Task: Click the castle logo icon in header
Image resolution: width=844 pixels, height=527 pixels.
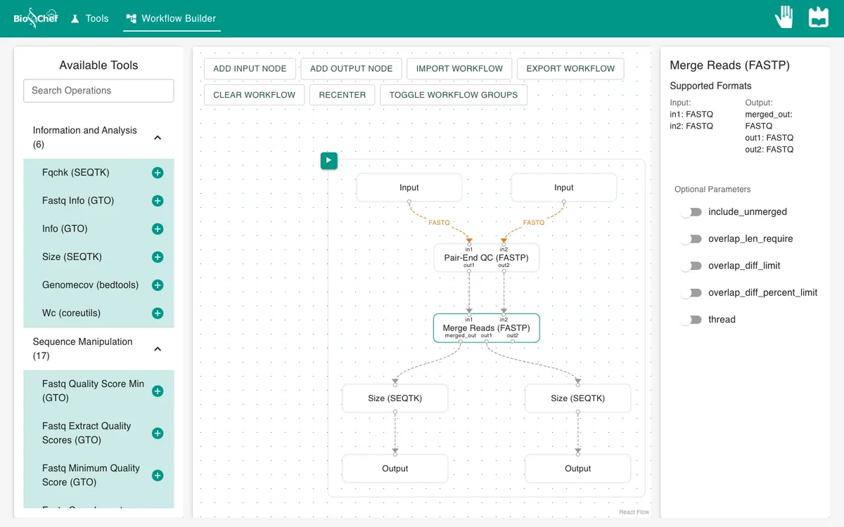Action: pyautogui.click(x=819, y=17)
